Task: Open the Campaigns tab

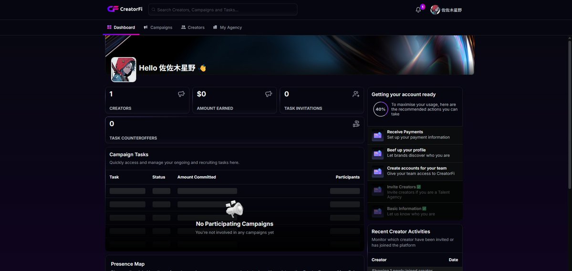Action: point(158,27)
